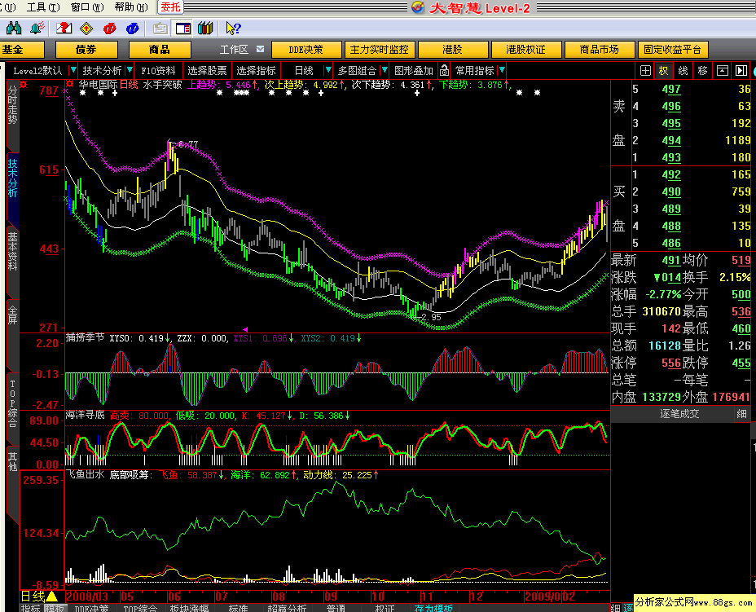Image resolution: width=756 pixels, height=612 pixels.
Task: Click the 細 button beside 逐笔成交
Action: 741,414
